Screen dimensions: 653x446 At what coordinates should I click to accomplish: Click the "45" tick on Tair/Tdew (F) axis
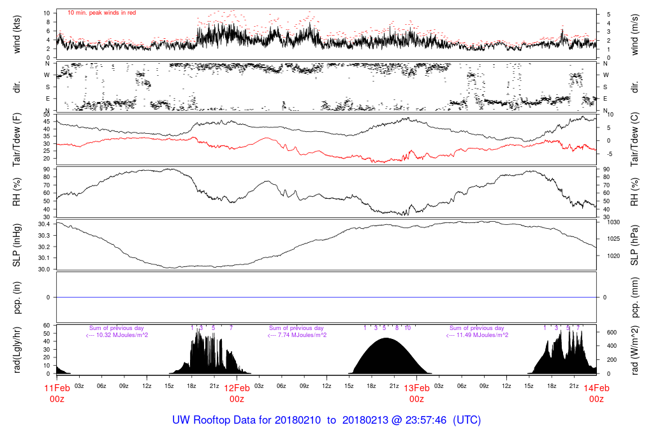click(x=47, y=122)
